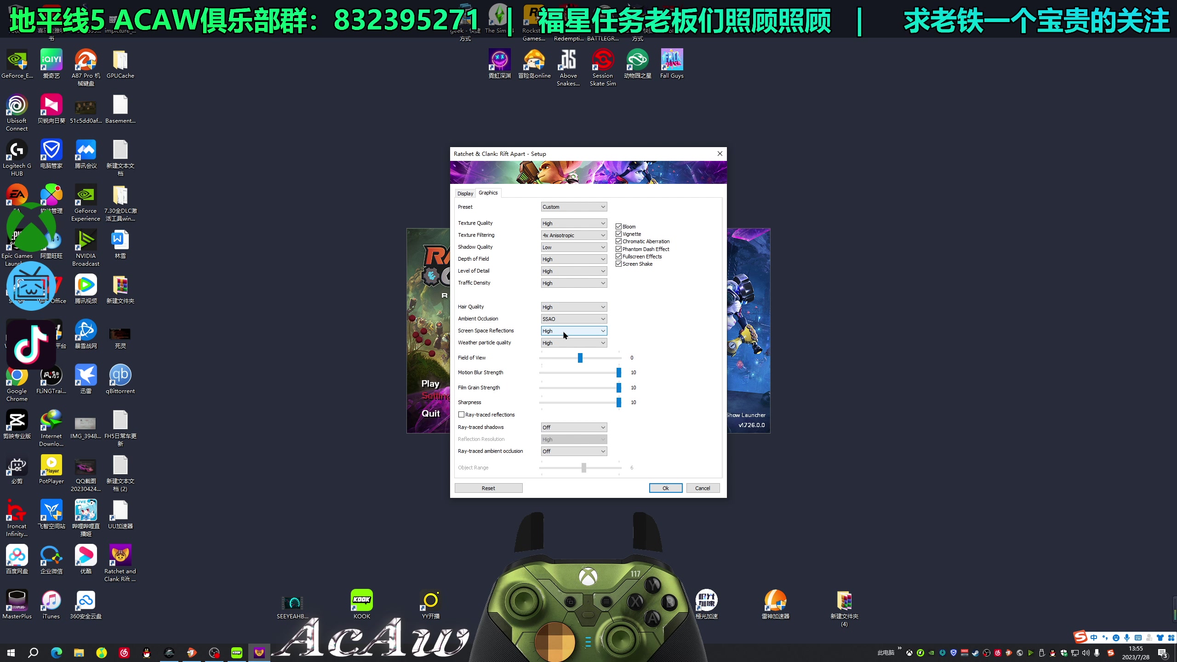Open Session Skate Sim desktop icon

point(603,68)
